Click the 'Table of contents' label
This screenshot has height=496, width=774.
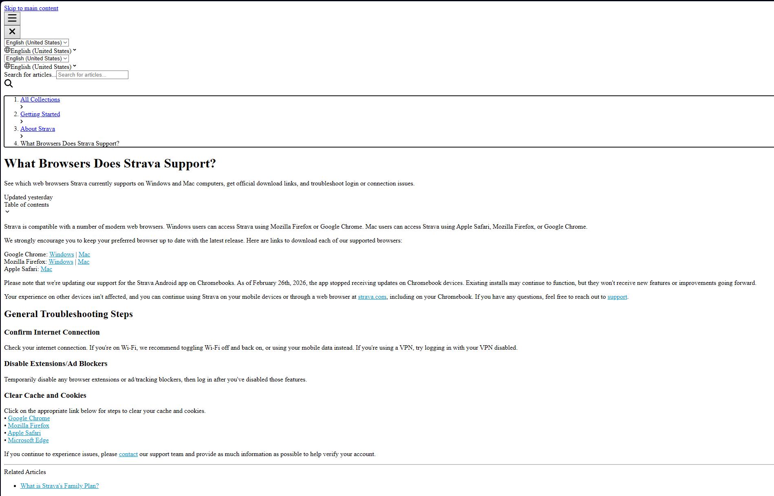pyautogui.click(x=26, y=205)
